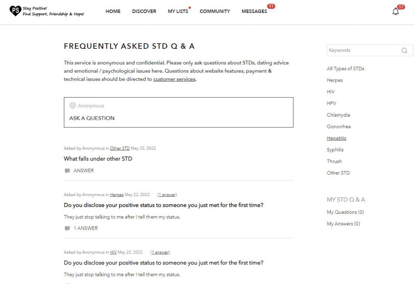The width and height of the screenshot is (414, 284).
Task: Go to the DISCOVER menu
Action: pyautogui.click(x=144, y=11)
